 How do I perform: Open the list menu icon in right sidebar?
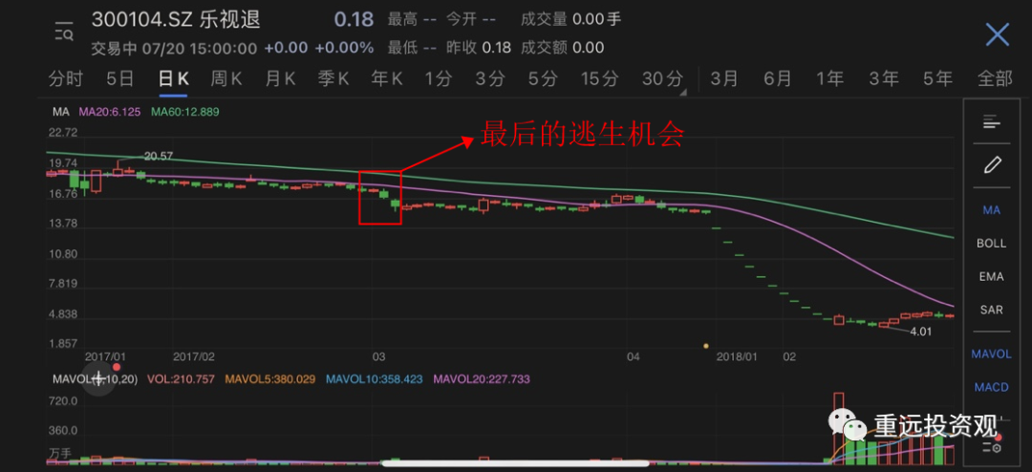tap(991, 121)
